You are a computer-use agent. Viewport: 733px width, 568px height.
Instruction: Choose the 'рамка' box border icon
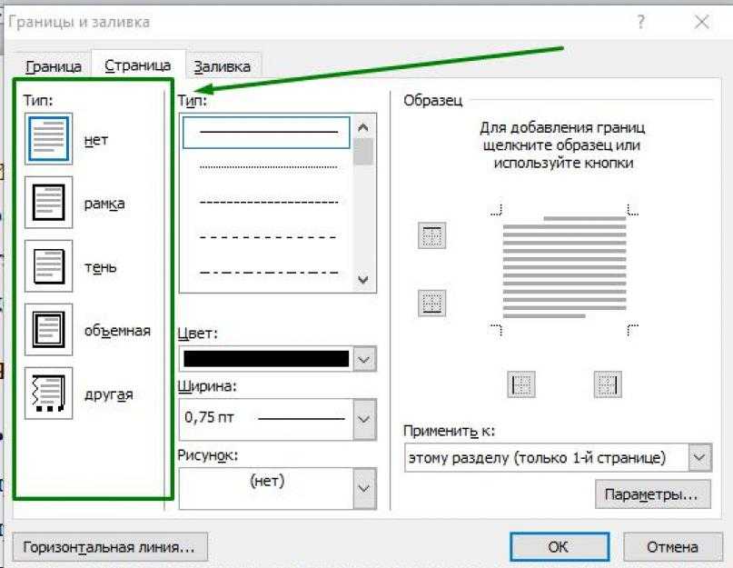[49, 202]
